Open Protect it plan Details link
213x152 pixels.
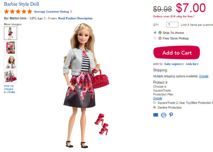coord(158,98)
